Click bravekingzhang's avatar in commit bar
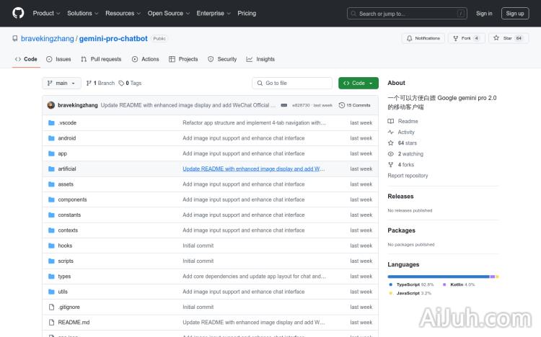The image size is (541, 337). coord(50,105)
